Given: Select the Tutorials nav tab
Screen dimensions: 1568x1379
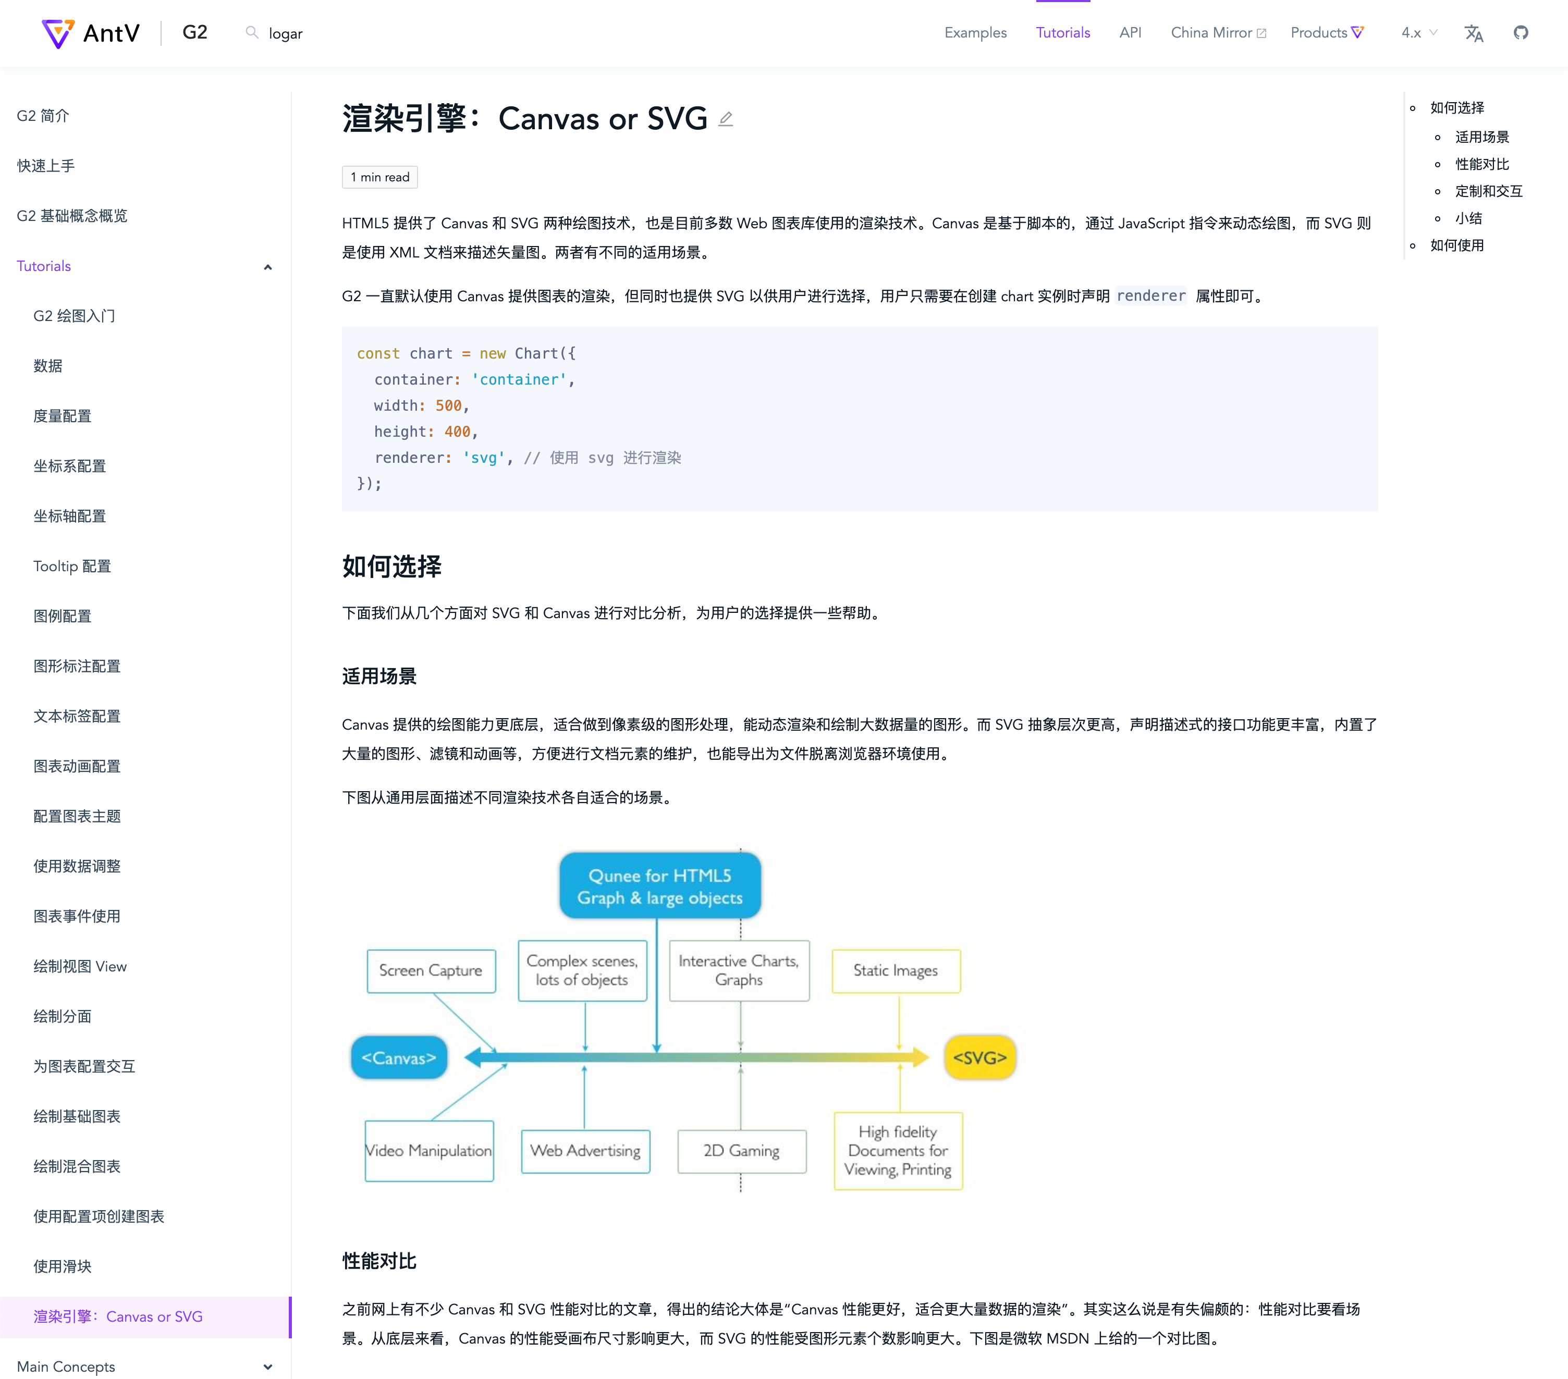Looking at the screenshot, I should [x=1062, y=32].
